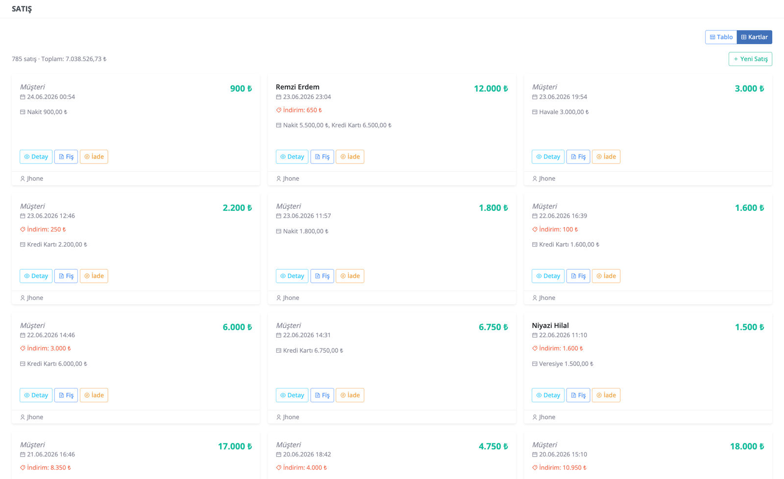Click the 4.750 ₺ sale amount
Viewport: 784px width, 479px height.
(493, 447)
